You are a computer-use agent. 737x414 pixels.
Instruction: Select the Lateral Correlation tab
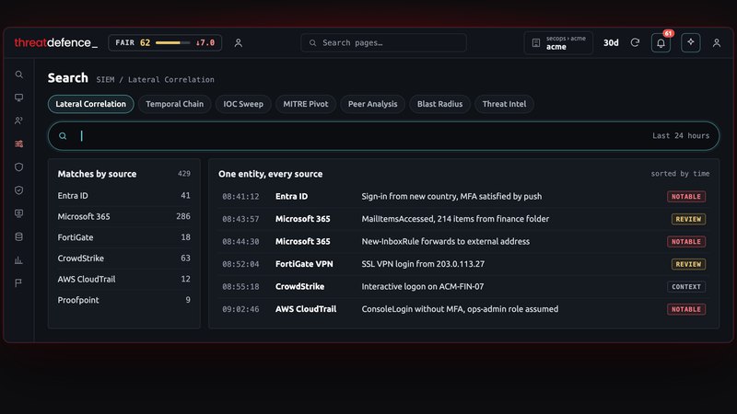pyautogui.click(x=90, y=104)
